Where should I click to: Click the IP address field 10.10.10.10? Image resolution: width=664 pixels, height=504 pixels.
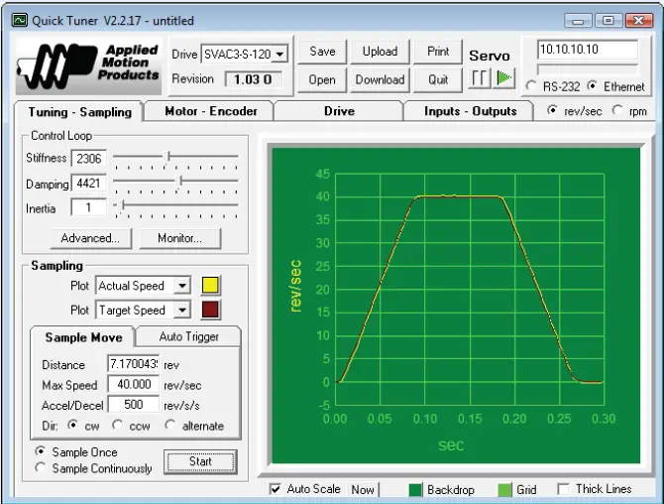tap(588, 50)
